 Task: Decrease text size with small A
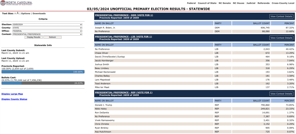tap(15, 14)
